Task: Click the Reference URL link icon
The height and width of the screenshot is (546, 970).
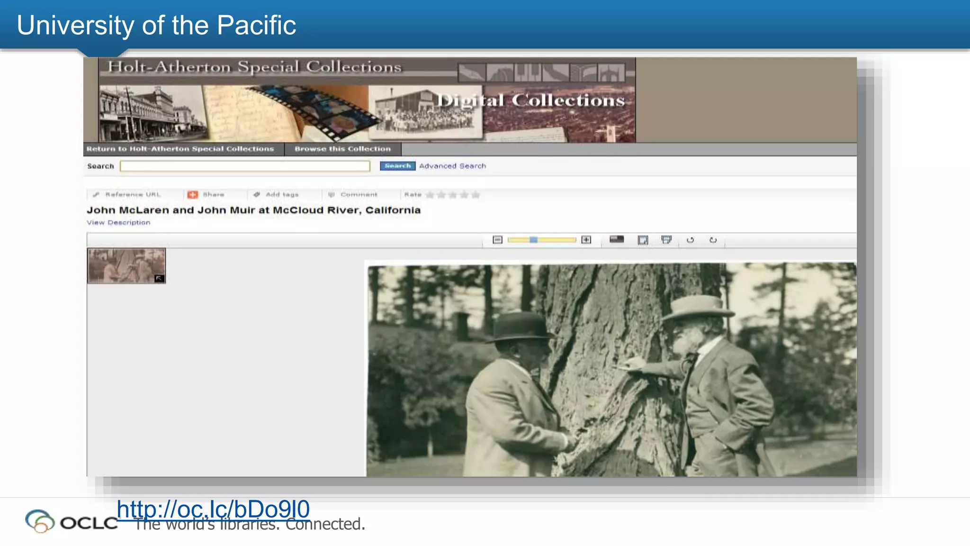Action: [x=96, y=194]
